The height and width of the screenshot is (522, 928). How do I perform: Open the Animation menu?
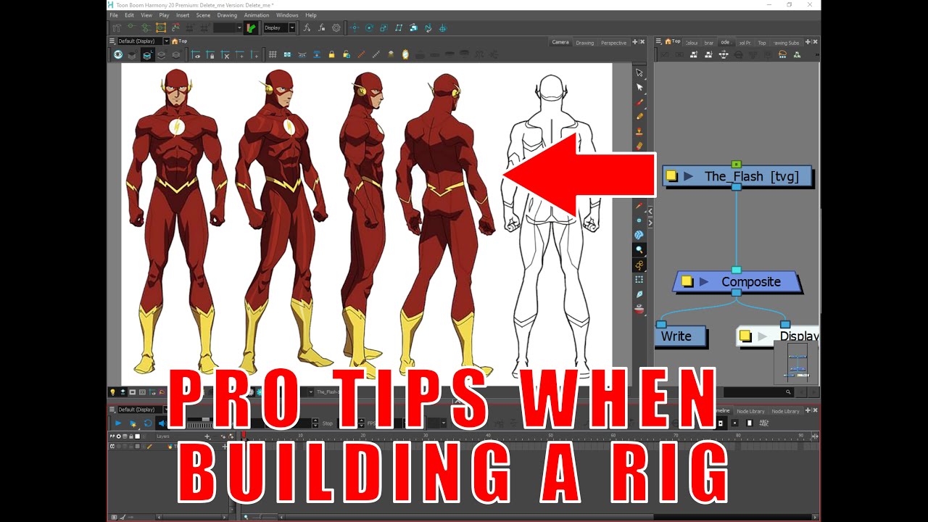coord(257,15)
